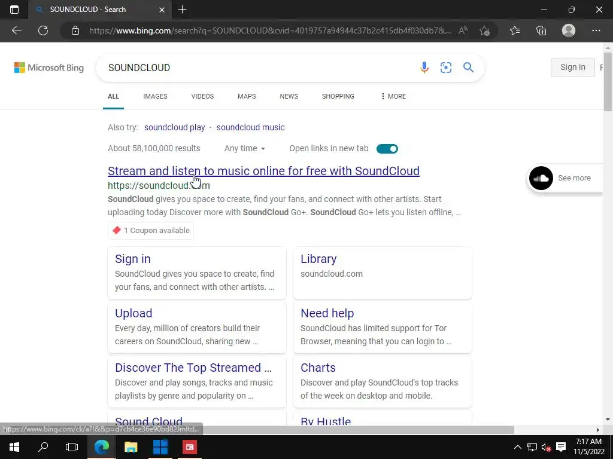Open Collections icon in toolbar
Viewport: 613px width, 459px height.
tap(541, 30)
